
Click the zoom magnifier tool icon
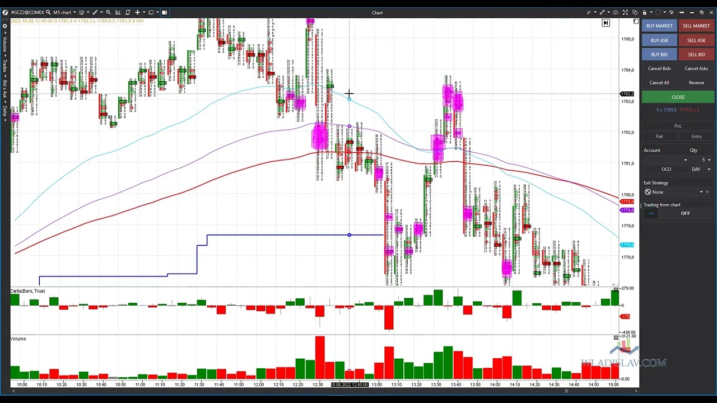pos(108,12)
